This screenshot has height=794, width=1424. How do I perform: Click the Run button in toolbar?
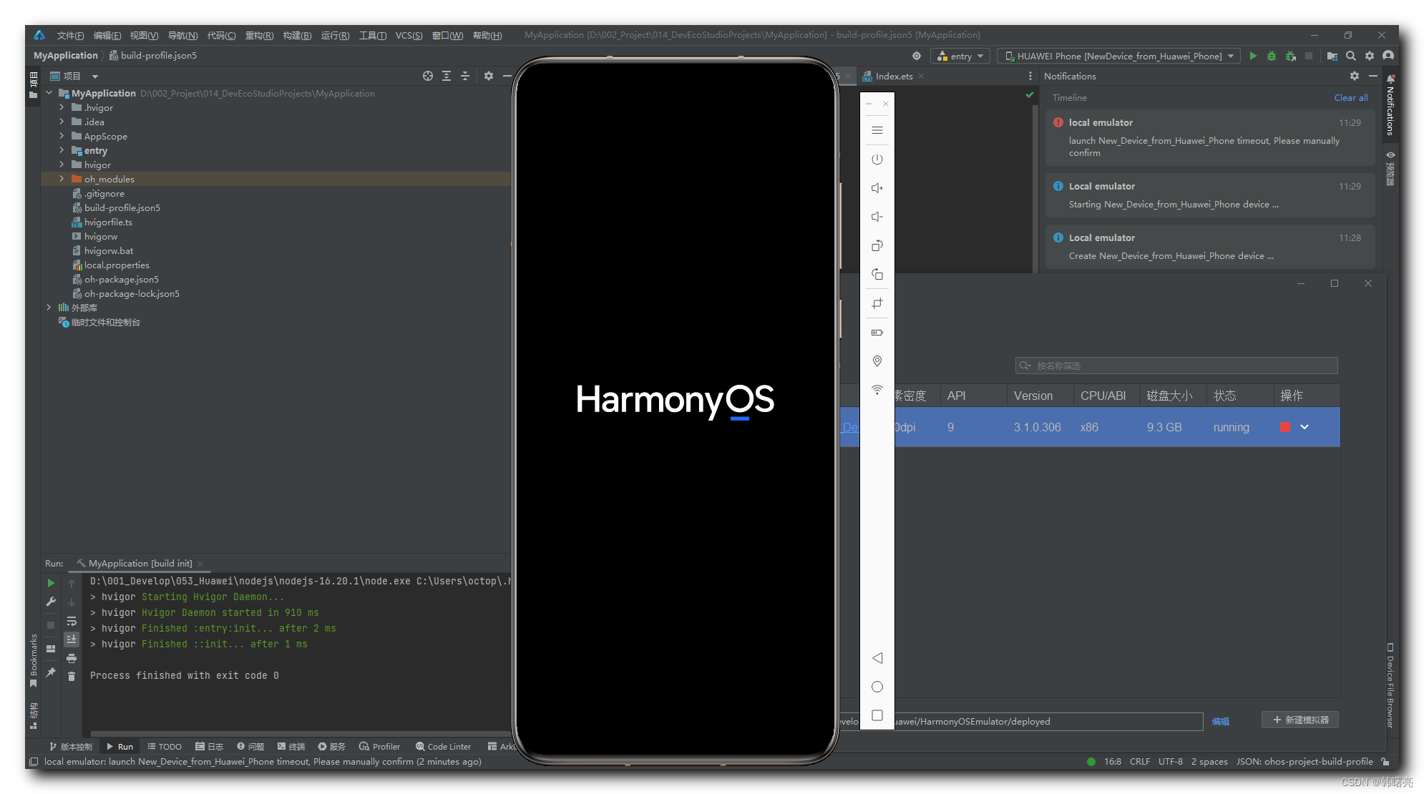(1253, 56)
